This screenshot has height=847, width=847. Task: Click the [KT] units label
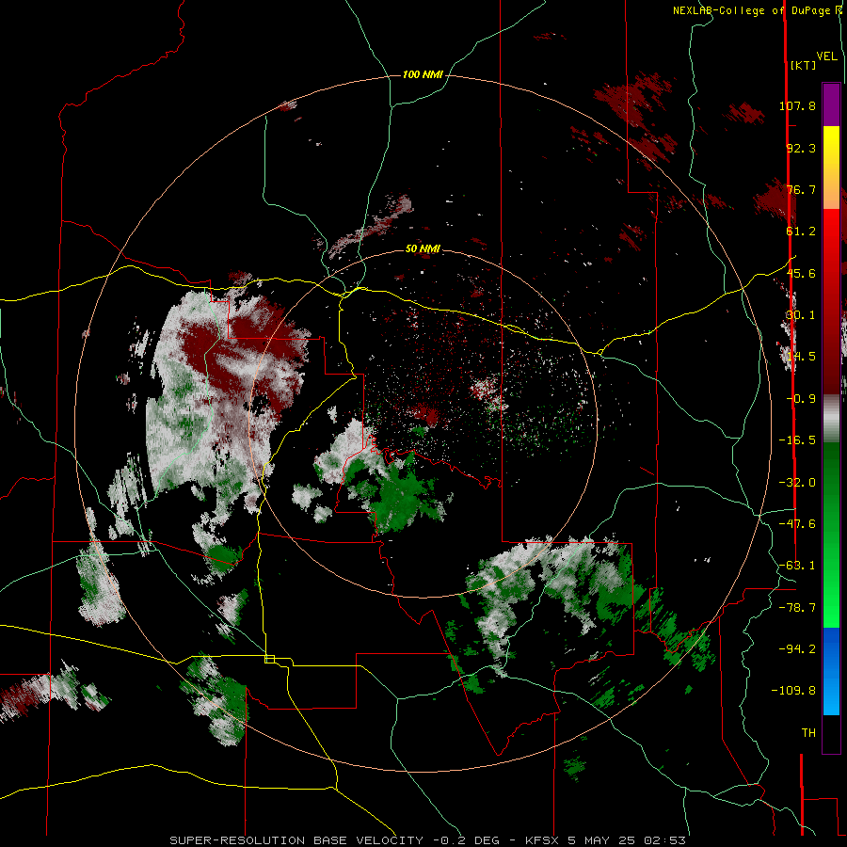[x=804, y=65]
